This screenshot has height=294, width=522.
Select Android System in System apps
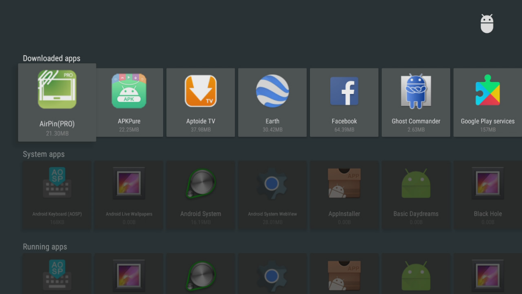[x=201, y=195]
